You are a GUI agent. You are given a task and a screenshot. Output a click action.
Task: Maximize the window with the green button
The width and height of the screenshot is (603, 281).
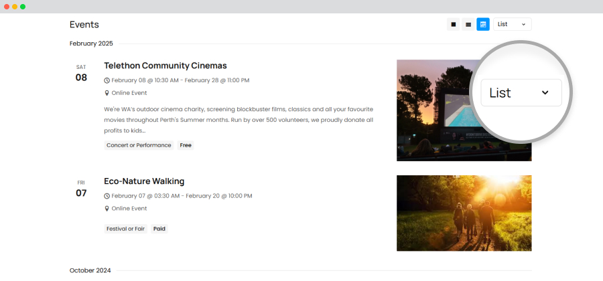(23, 7)
